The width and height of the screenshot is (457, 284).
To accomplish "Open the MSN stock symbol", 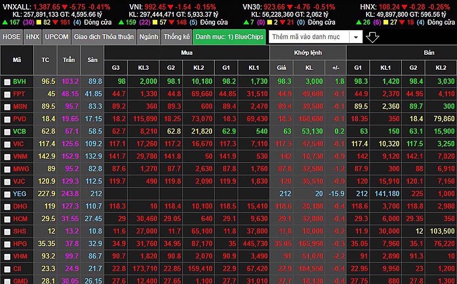I will pyautogui.click(x=20, y=106).
